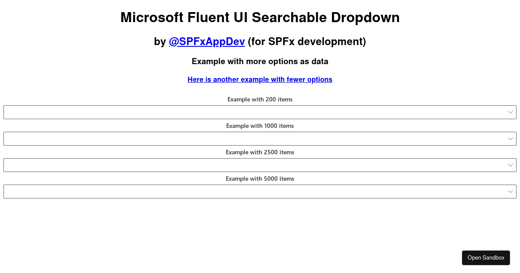Focus the 200 items dropdown field
520x273 pixels.
pos(260,112)
